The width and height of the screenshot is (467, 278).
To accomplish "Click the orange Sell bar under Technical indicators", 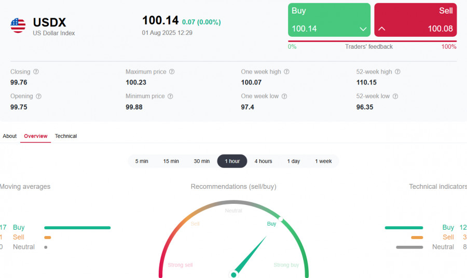I will (417, 238).
